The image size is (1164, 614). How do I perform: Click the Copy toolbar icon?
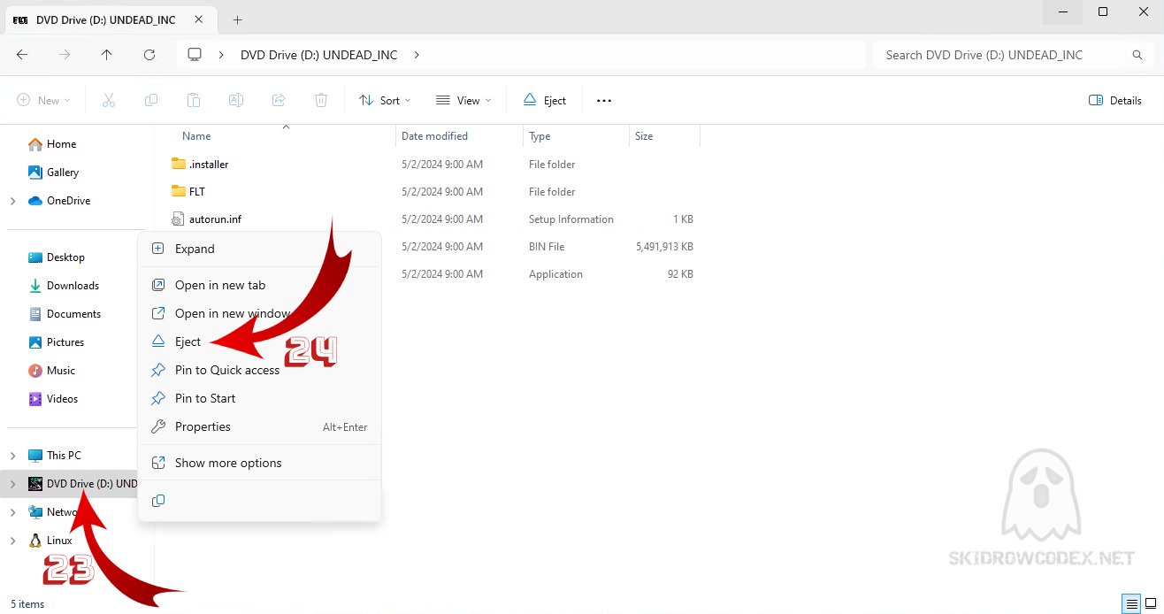click(x=151, y=101)
